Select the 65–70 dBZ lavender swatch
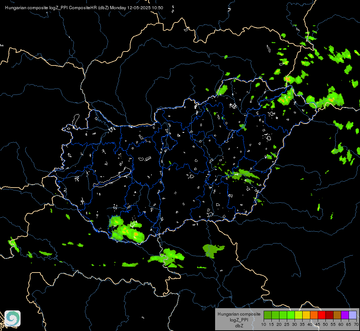 click(x=353, y=315)
